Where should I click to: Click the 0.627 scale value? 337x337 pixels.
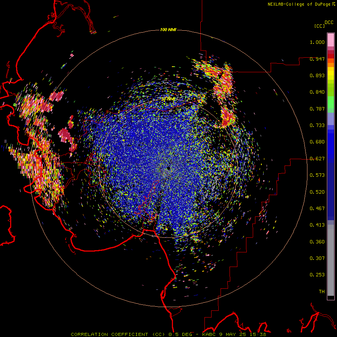tap(317, 159)
